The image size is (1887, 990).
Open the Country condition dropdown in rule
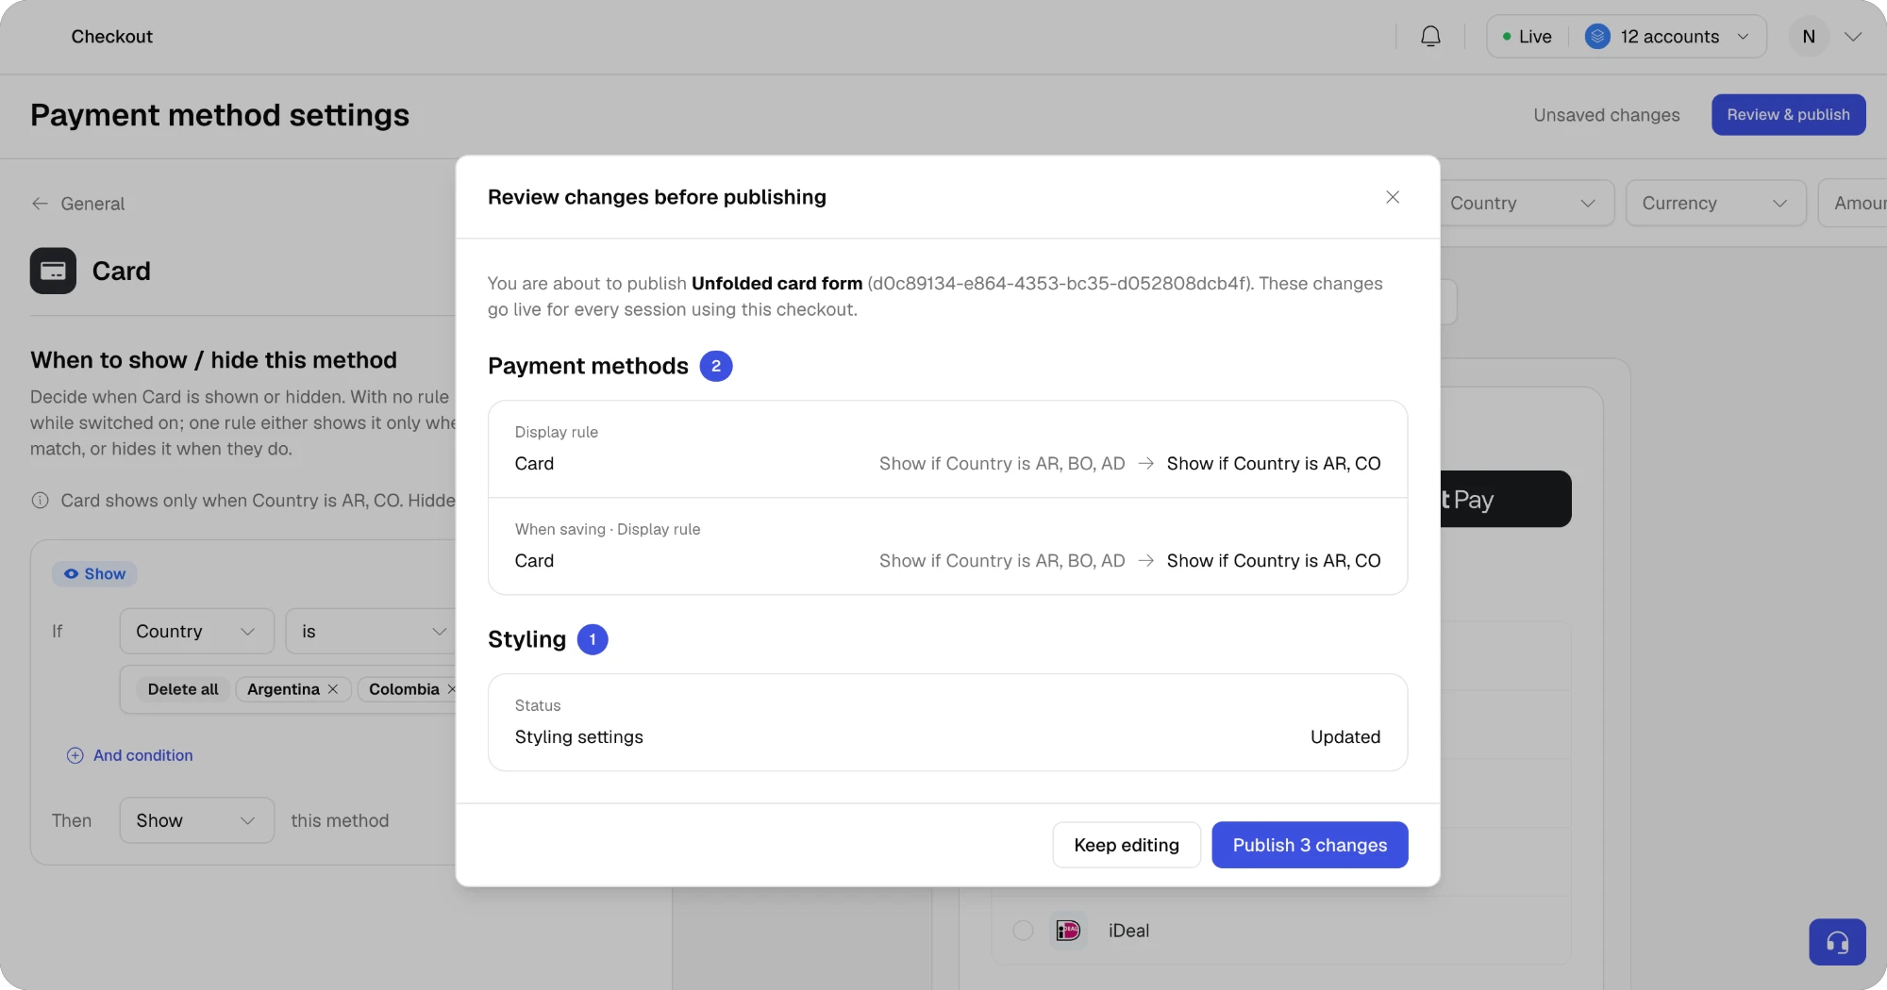tap(196, 632)
